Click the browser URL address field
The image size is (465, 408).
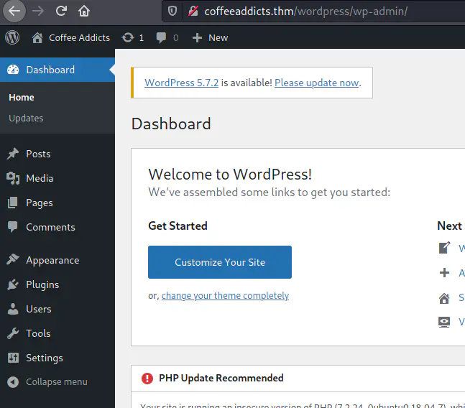point(323,11)
